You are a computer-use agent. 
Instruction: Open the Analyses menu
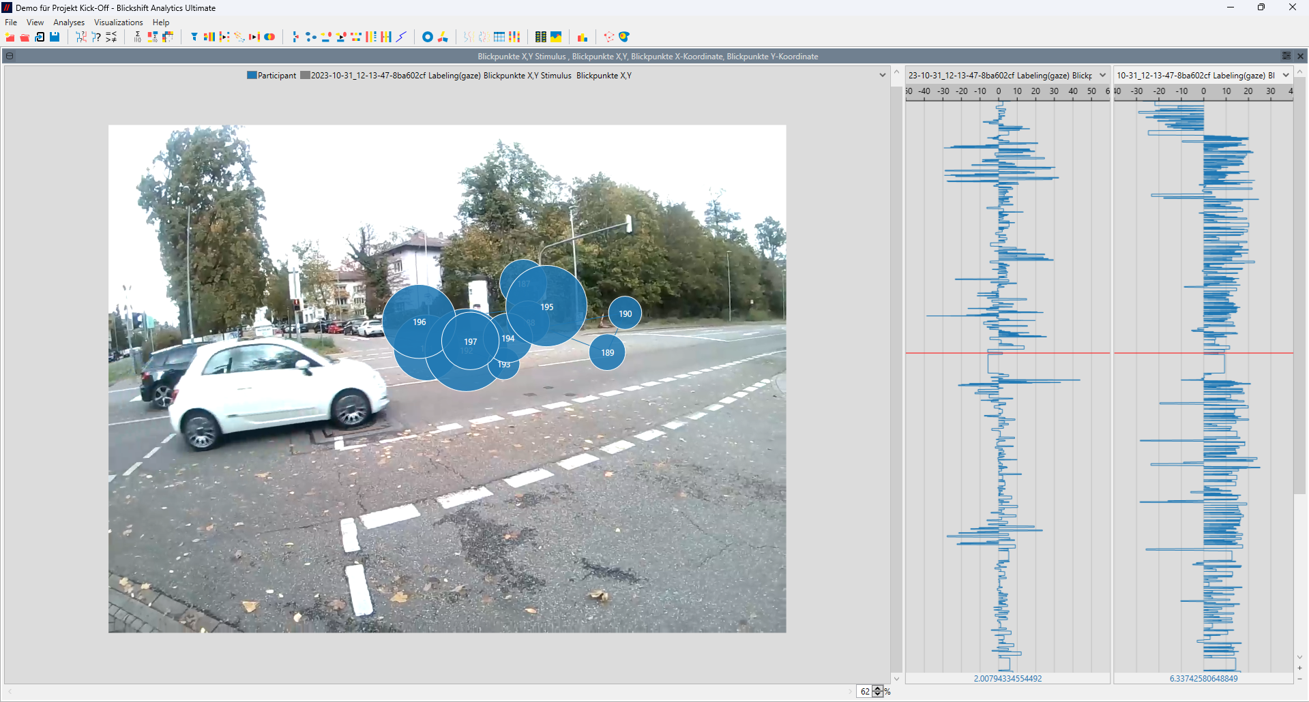click(x=69, y=22)
